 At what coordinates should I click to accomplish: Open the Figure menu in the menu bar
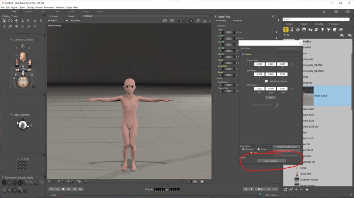14,8
